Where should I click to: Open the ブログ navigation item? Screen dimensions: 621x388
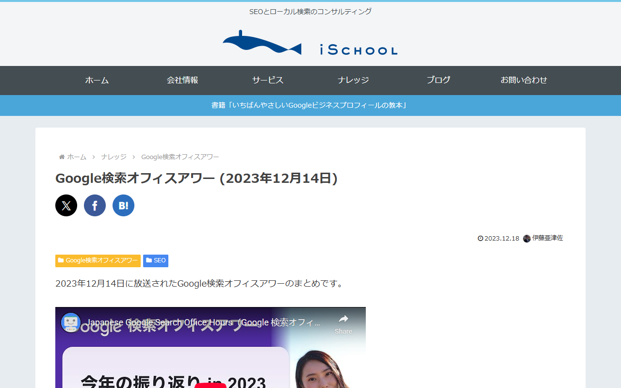click(x=439, y=80)
